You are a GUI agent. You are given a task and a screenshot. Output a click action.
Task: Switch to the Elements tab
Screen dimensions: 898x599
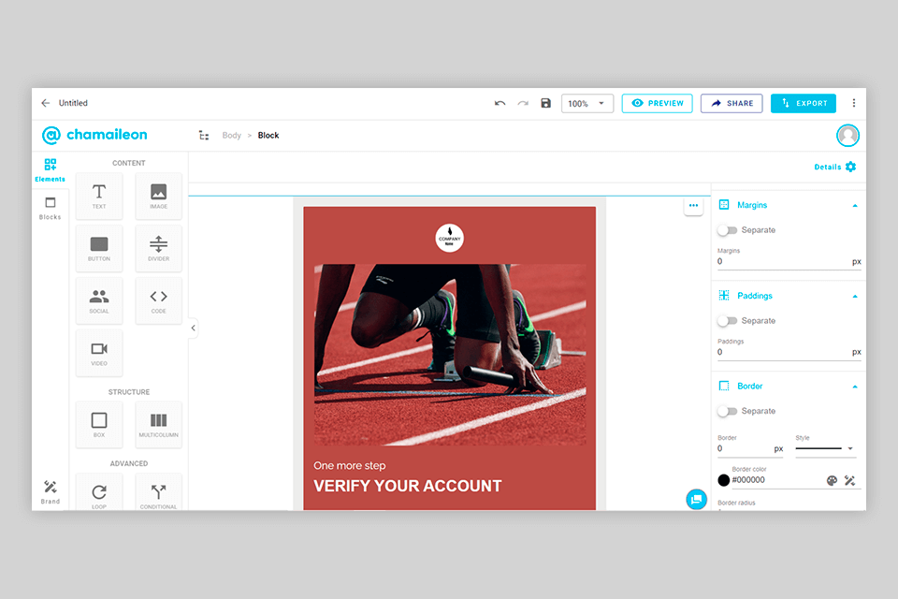pos(51,170)
